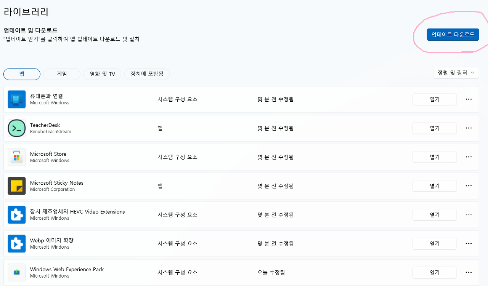Click the Microsoft Corporation publisher text
This screenshot has height=286, width=488.
(x=53, y=189)
